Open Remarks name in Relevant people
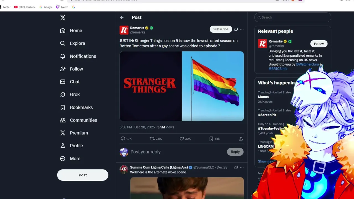Screen dimensions: 354x199 click(x=275, y=41)
